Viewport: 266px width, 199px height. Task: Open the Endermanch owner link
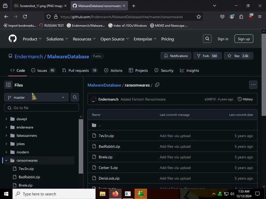pos(29,56)
